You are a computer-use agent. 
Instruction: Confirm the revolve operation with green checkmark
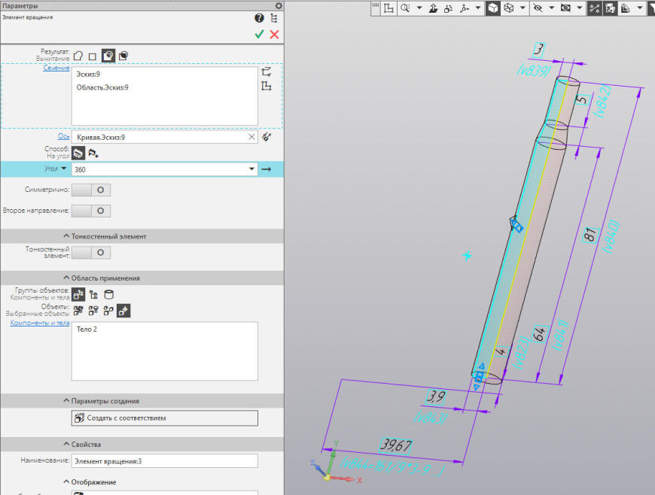point(259,35)
